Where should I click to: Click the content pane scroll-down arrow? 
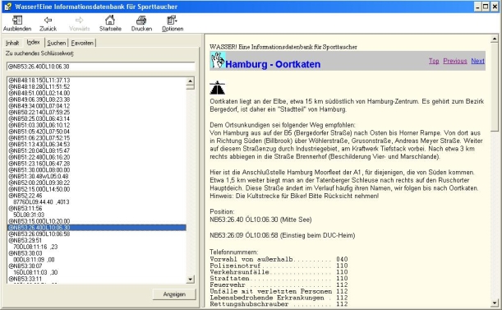(495, 303)
